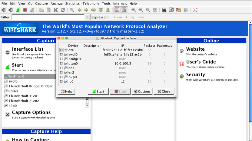
Task: Check the en1 interface checkbox
Action: pyautogui.click(x=61, y=68)
